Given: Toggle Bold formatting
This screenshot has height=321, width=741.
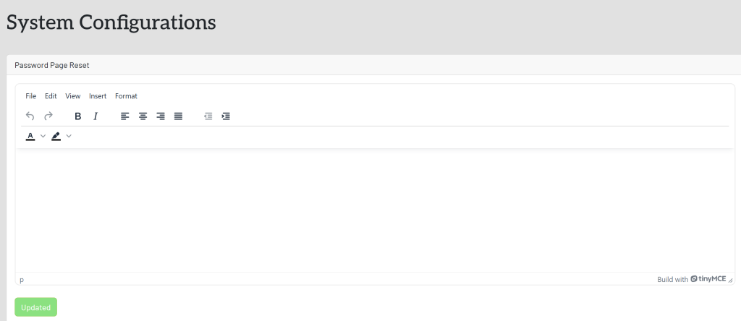Looking at the screenshot, I should pyautogui.click(x=78, y=116).
